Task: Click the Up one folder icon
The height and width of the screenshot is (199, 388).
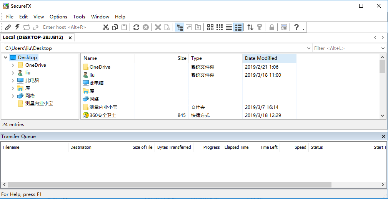Action: coord(198,27)
